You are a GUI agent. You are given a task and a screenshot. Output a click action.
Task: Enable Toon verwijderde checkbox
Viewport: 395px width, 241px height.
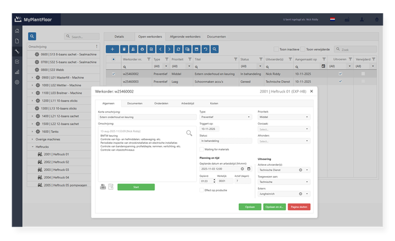[303, 49]
